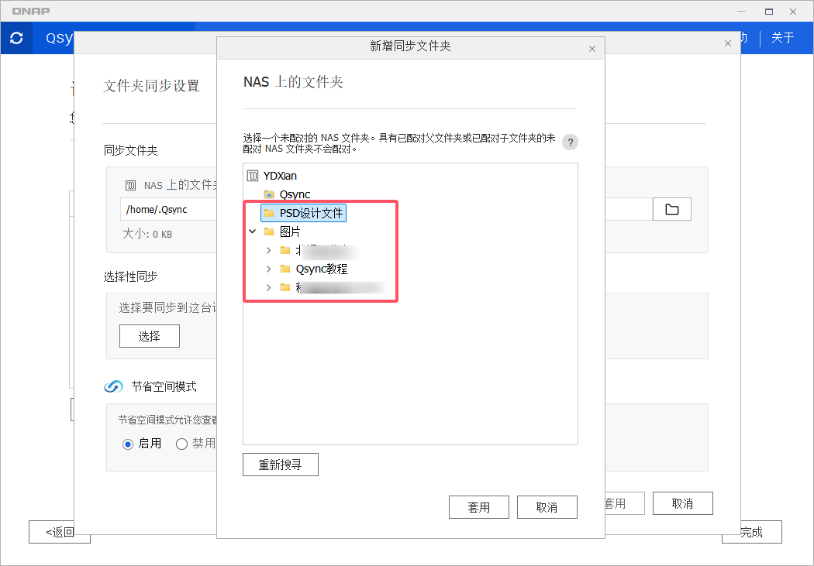Click the PSD设计文件 folder icon

point(269,213)
